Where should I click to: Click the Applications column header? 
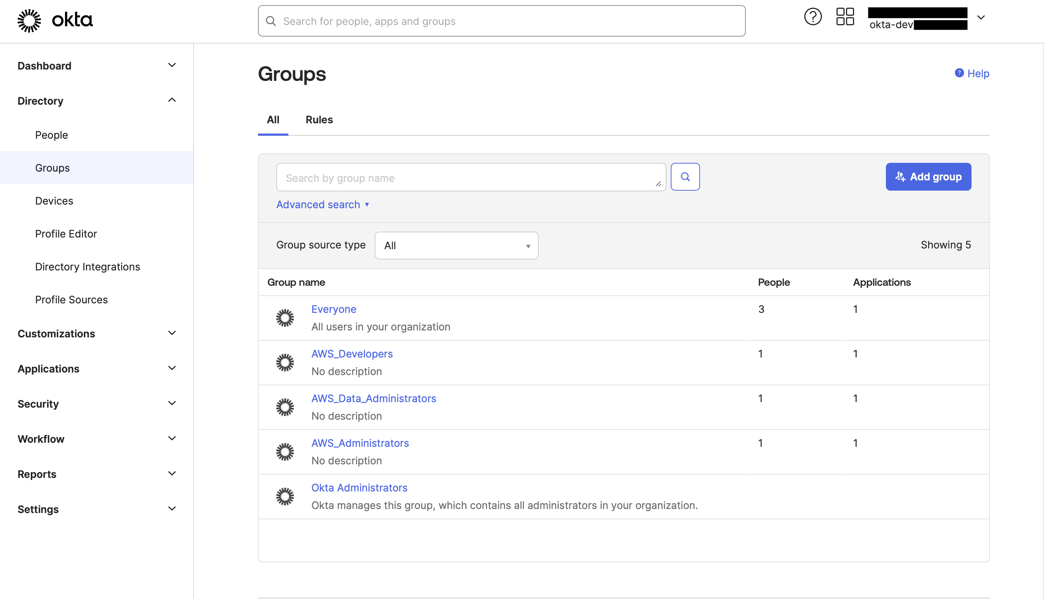pyautogui.click(x=882, y=282)
